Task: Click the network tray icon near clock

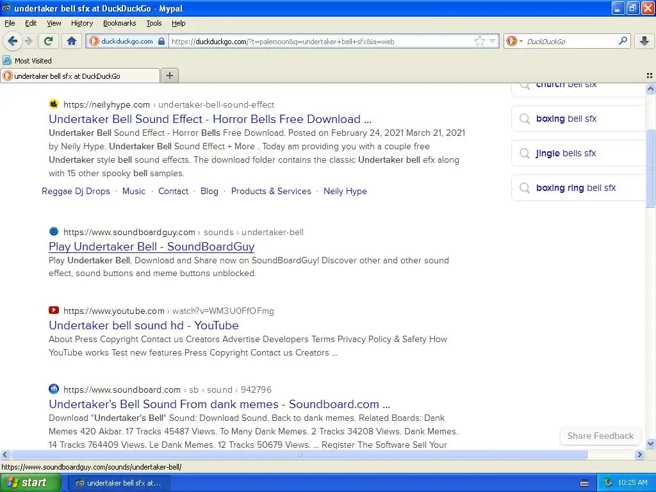Action: coord(608,483)
